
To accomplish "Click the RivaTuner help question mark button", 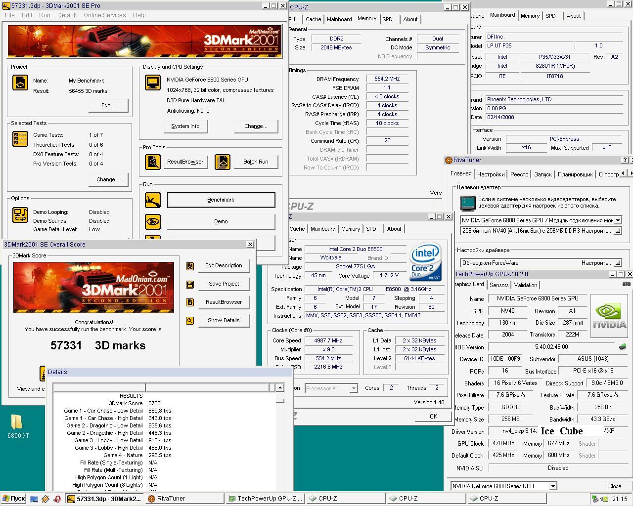I will tap(625, 160).
